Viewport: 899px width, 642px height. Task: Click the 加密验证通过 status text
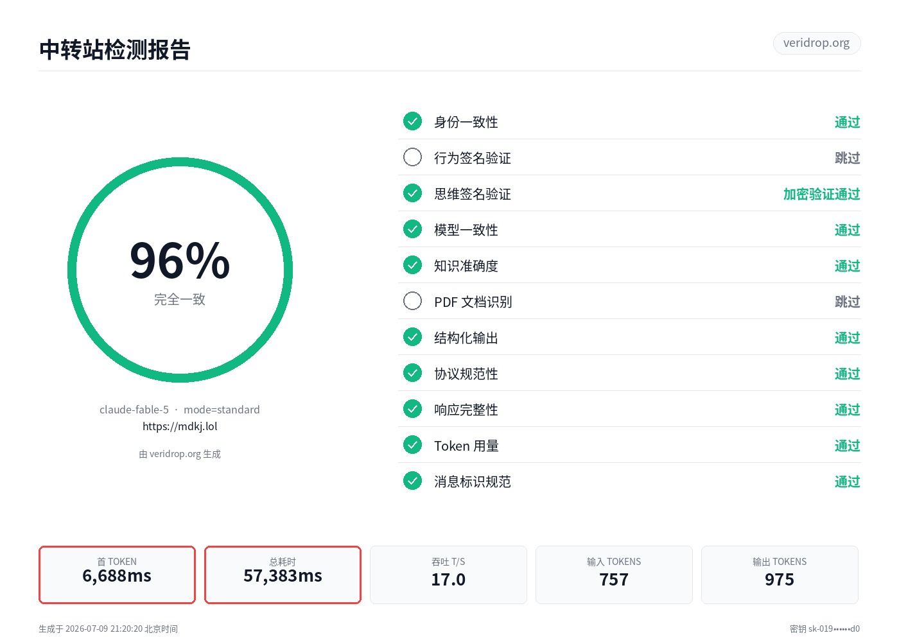click(x=821, y=194)
